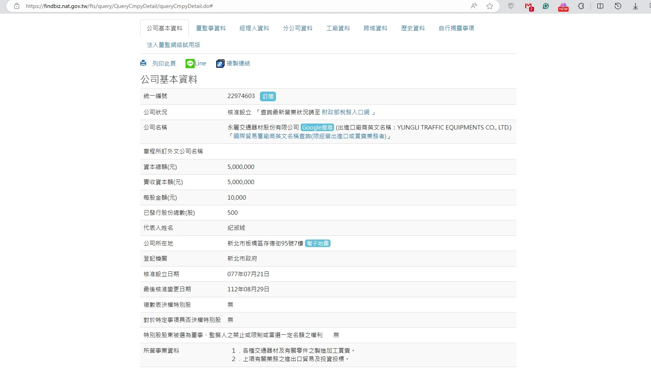The height and width of the screenshot is (379, 651).
Task: Open the Read Aloud icon in the address bar
Action: click(x=474, y=6)
